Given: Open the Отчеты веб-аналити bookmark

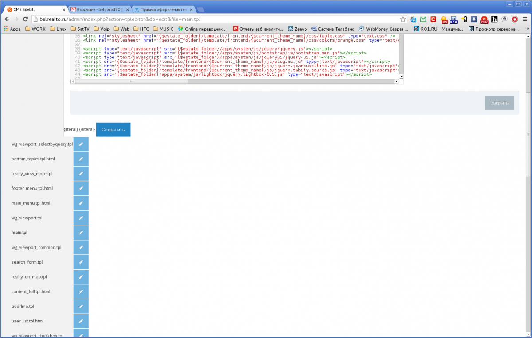Looking at the screenshot, I should click(x=258, y=29).
